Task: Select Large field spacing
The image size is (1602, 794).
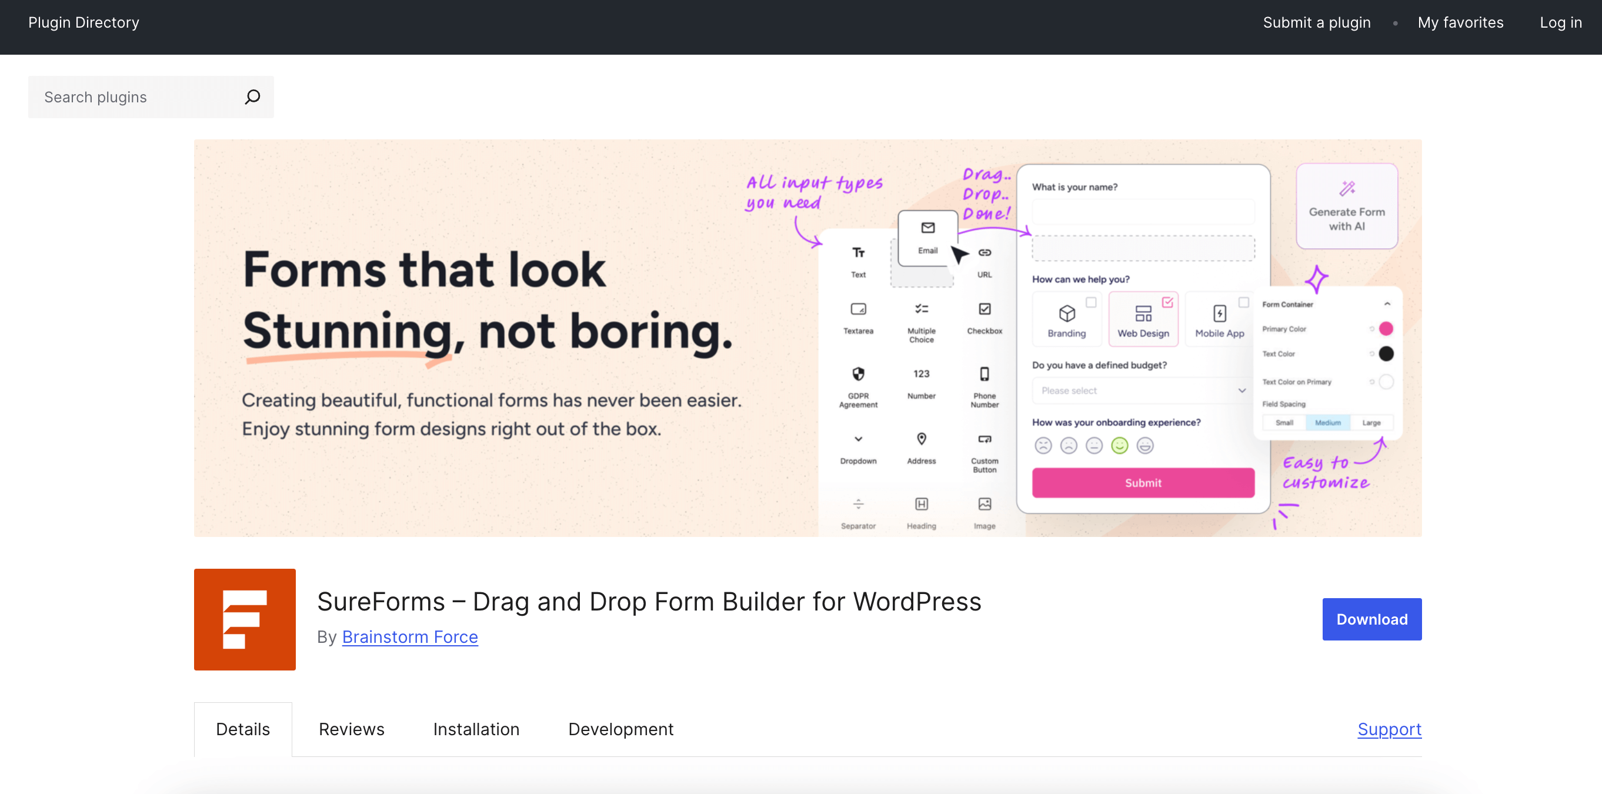Action: (x=1371, y=423)
